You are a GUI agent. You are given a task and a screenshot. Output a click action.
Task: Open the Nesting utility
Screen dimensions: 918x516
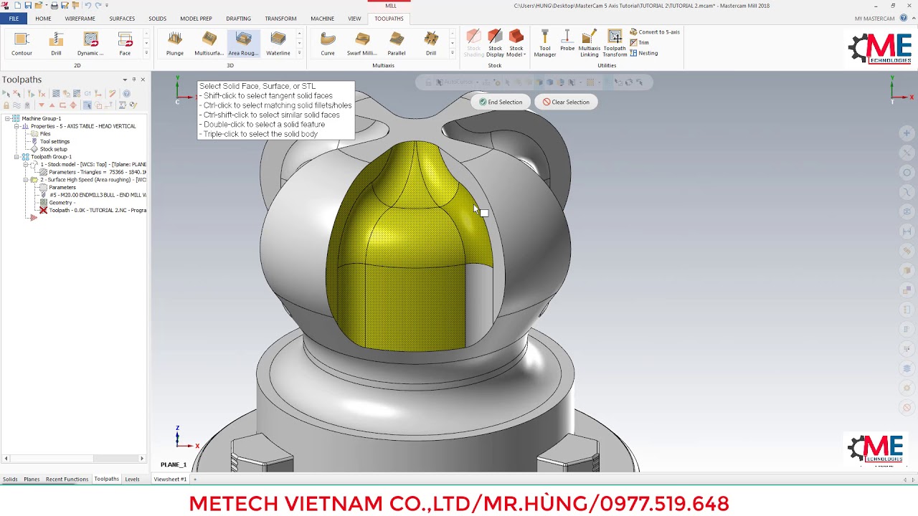(x=643, y=53)
